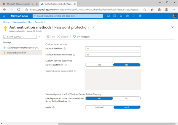The width and height of the screenshot is (178, 125).
Task: Click the Microsoft Azure logo text
Action: [x=20, y=16]
